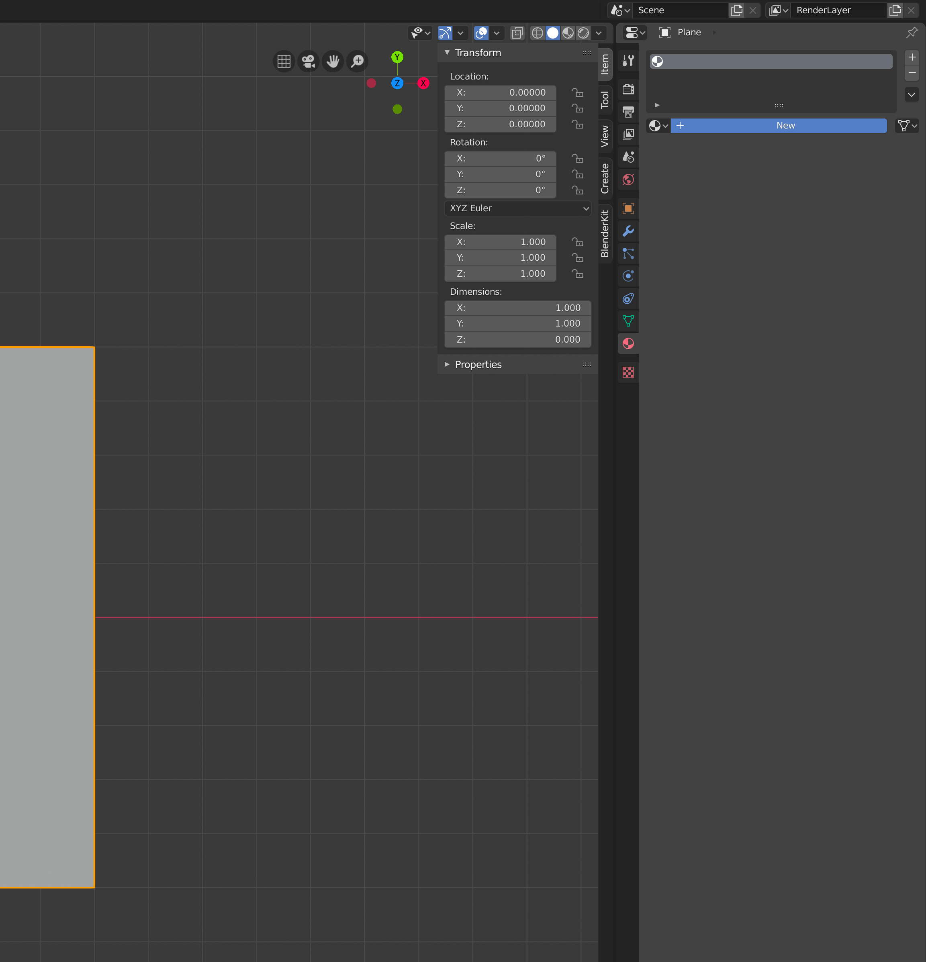Viewport: 926px width, 962px height.
Task: Select the empty material slot row
Action: coord(771,61)
